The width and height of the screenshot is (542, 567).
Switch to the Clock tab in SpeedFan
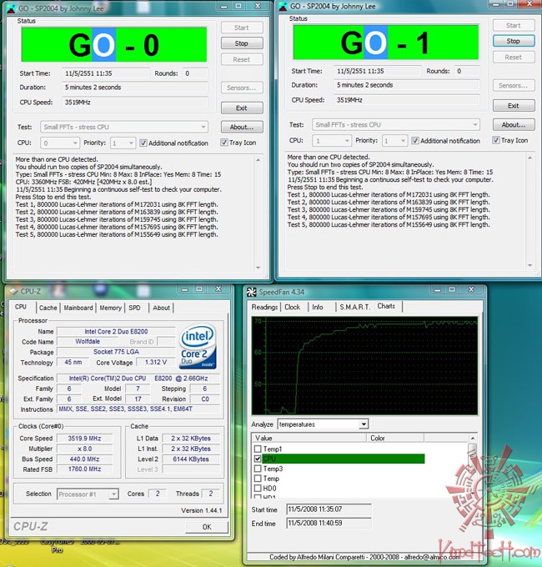(x=292, y=307)
